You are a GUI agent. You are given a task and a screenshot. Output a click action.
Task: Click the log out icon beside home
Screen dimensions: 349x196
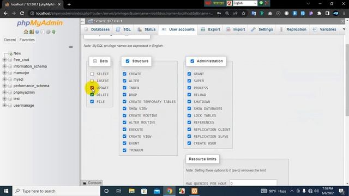(32, 32)
